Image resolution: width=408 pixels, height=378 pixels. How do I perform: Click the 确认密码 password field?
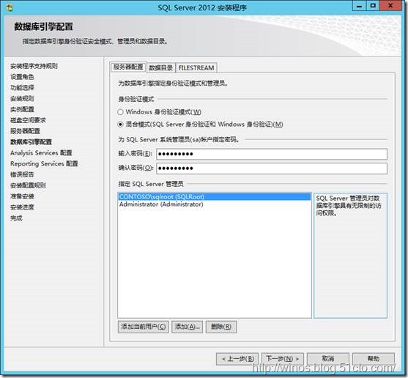coord(272,168)
